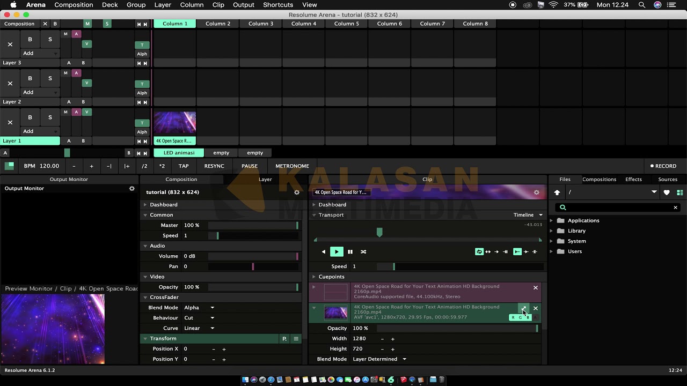Select play once mode arrow icon
The width and height of the screenshot is (687, 386).
496,251
